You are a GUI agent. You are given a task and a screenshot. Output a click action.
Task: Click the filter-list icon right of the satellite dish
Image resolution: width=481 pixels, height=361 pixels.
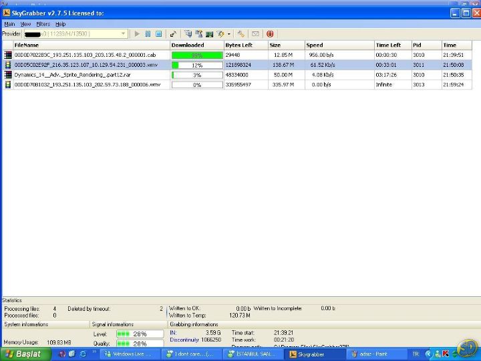(188, 34)
